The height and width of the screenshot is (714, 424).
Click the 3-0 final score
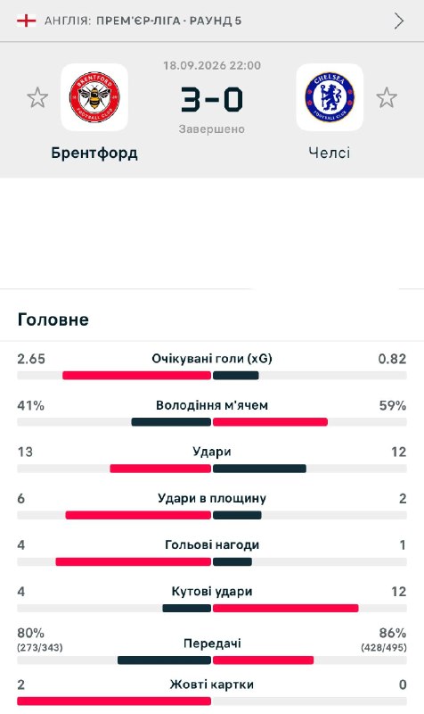coord(212,100)
